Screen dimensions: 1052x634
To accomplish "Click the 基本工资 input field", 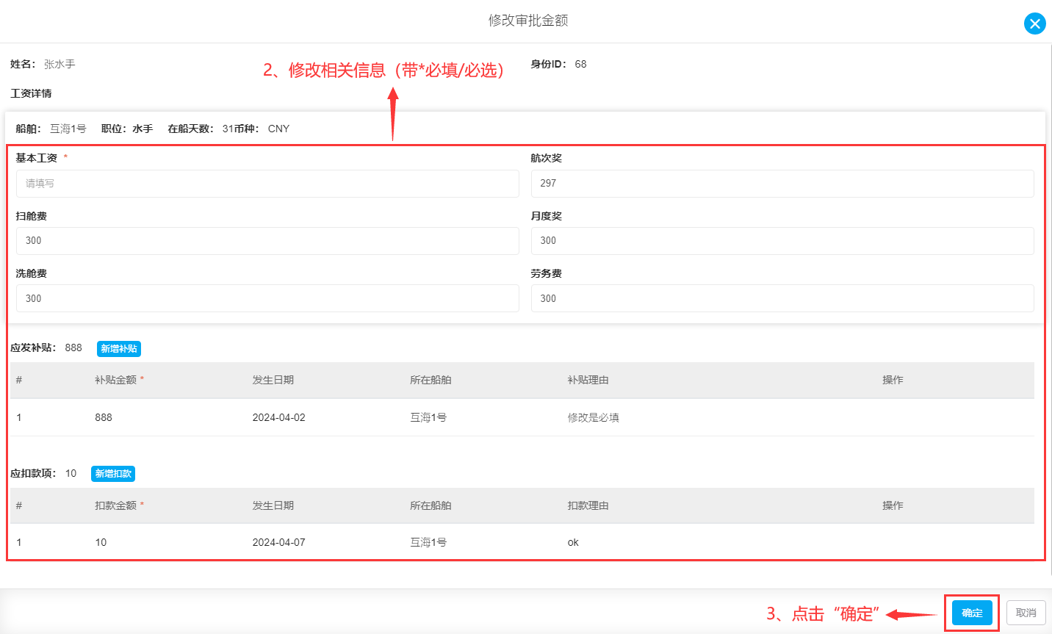I will pos(267,184).
